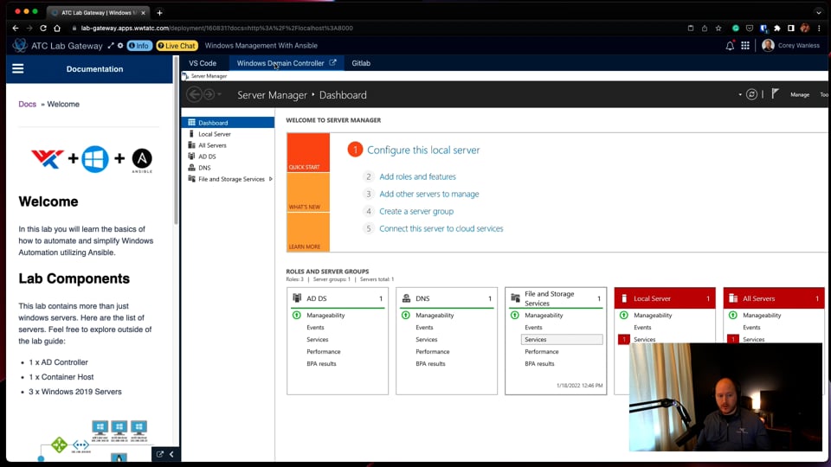Go back with the browser back arrow
The image size is (831, 467).
16,28
